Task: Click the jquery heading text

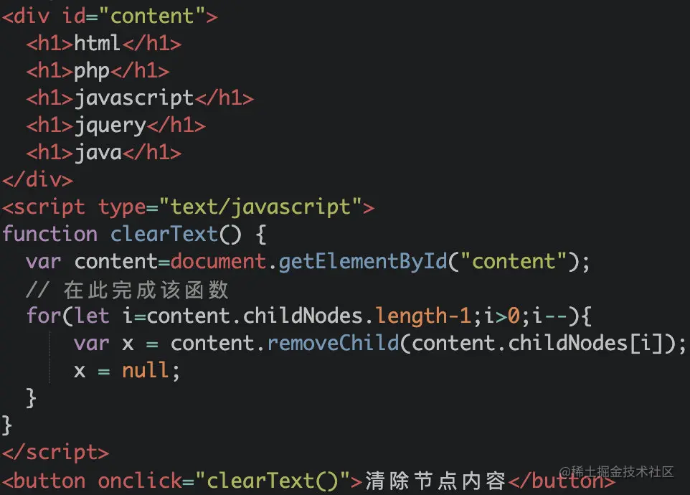Action: click(110, 126)
